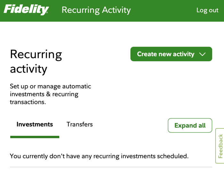
Task: Click the green underline beneath Investments
Action: [35, 137]
